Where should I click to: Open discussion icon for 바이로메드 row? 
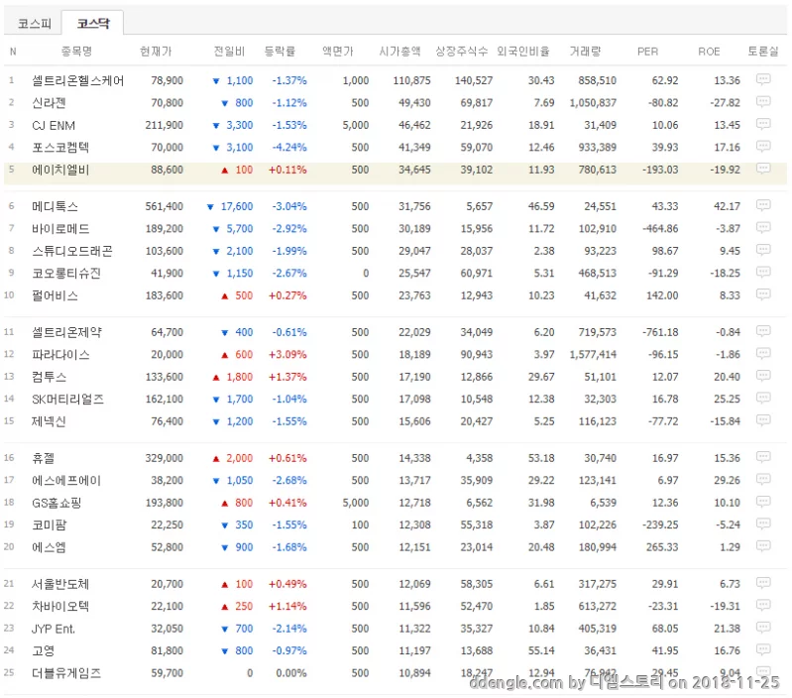(763, 227)
